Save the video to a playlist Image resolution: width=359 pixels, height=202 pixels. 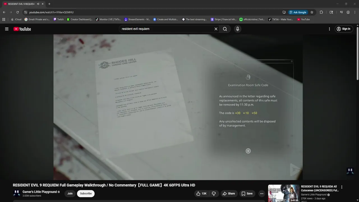(x=247, y=194)
